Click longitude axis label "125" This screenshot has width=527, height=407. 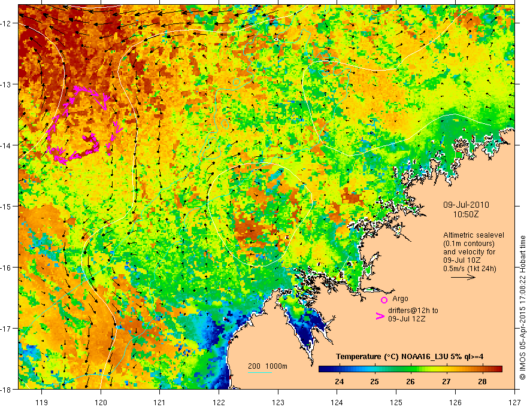click(396, 402)
